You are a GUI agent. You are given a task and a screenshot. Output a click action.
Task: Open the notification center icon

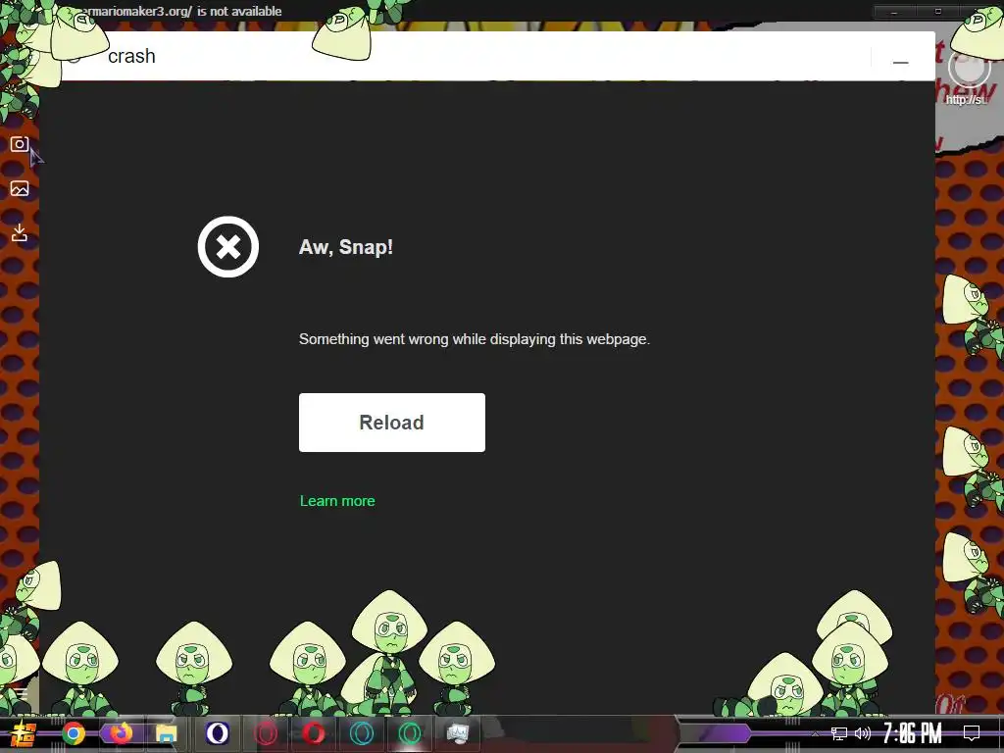pos(972,733)
